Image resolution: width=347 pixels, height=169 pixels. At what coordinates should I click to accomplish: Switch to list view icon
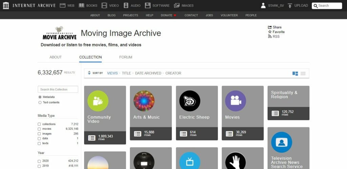click(303, 73)
